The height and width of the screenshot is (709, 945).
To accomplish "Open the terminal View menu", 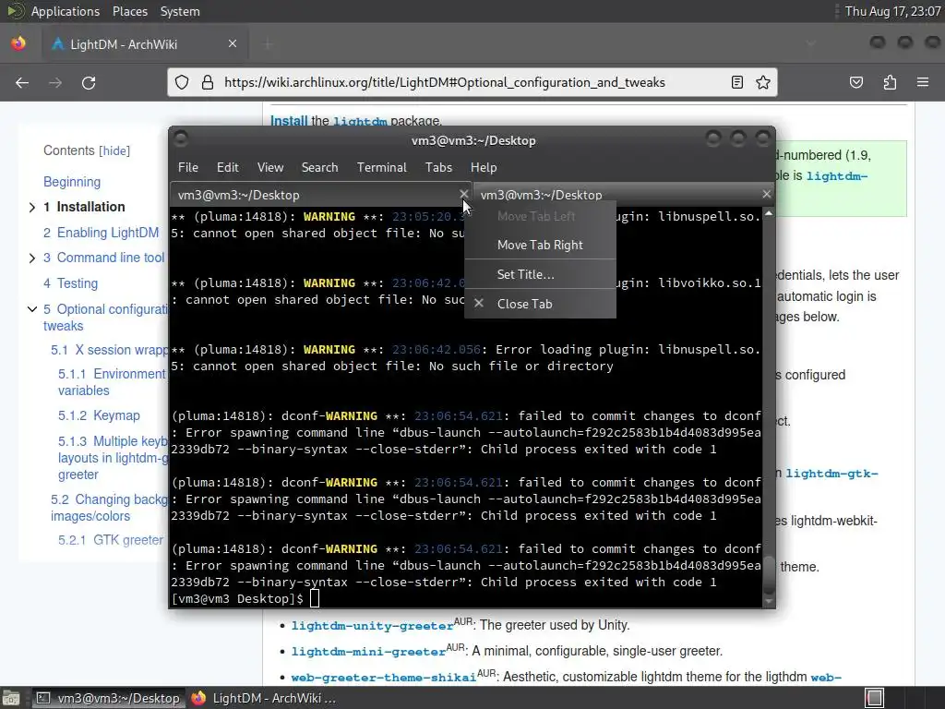I will (270, 168).
